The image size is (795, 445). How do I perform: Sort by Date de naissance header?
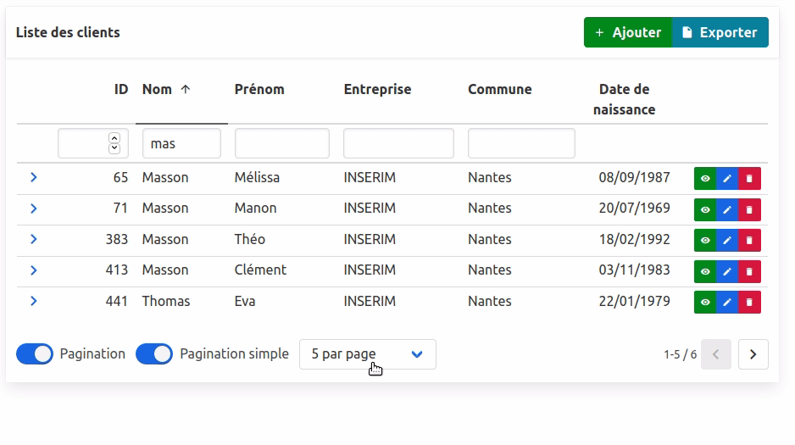coord(624,99)
